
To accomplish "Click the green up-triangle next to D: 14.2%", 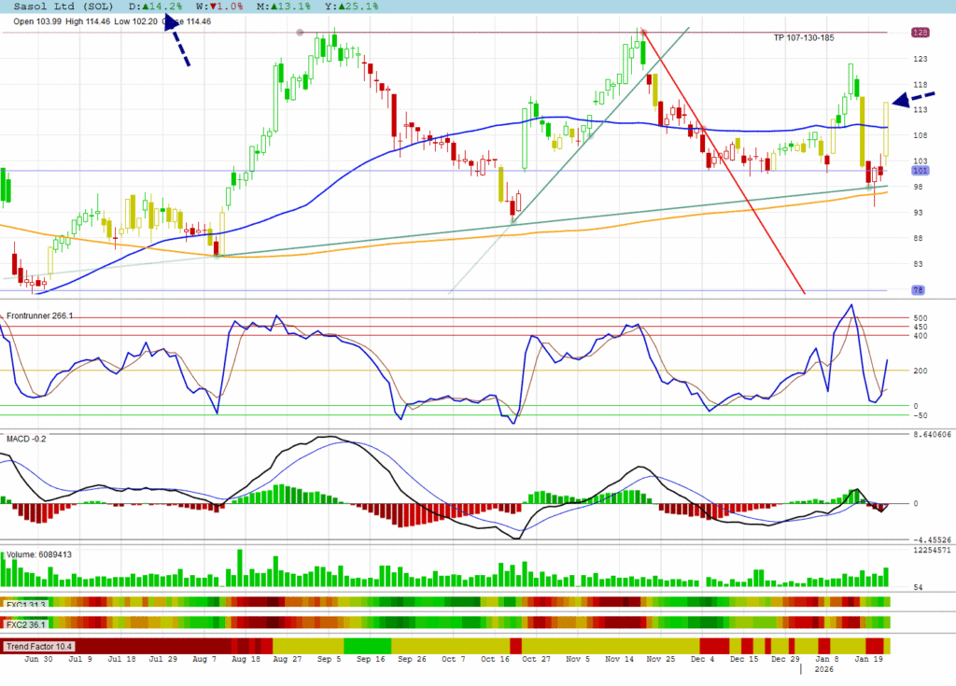I will tap(144, 6).
